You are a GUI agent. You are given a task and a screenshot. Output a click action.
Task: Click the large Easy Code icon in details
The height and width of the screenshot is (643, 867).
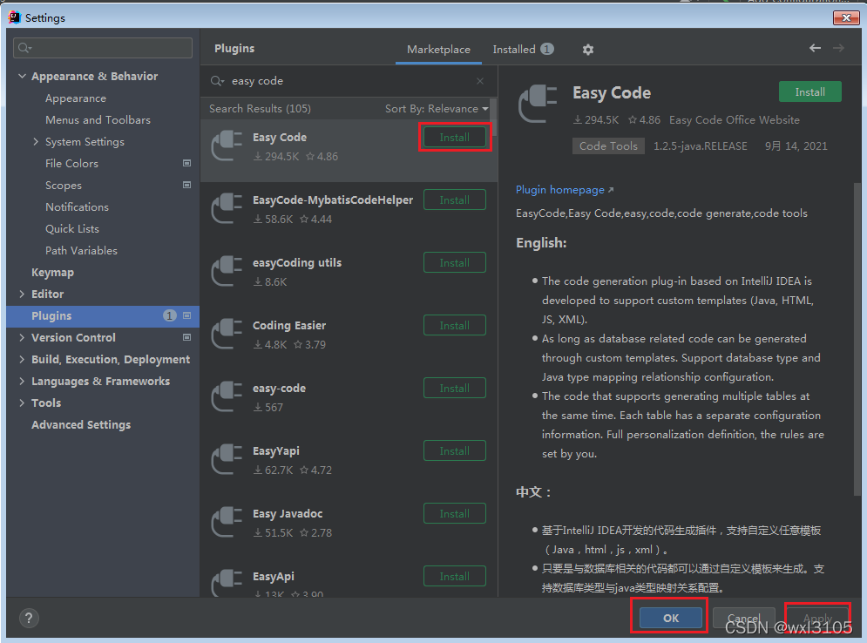coord(538,104)
